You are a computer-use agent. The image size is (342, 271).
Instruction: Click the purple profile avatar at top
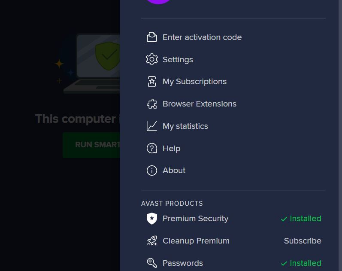[158, 2]
